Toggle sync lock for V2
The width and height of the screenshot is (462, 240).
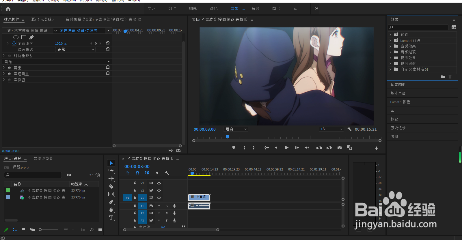click(151, 190)
